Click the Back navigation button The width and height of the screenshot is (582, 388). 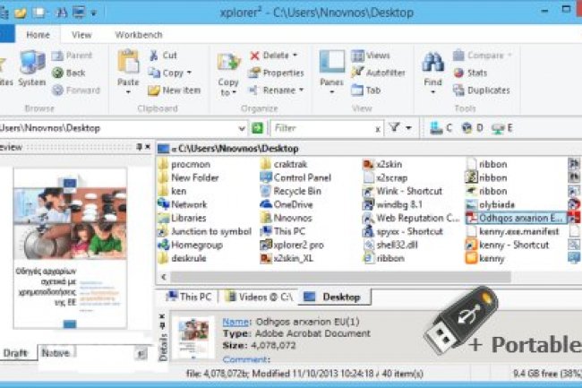point(69,73)
